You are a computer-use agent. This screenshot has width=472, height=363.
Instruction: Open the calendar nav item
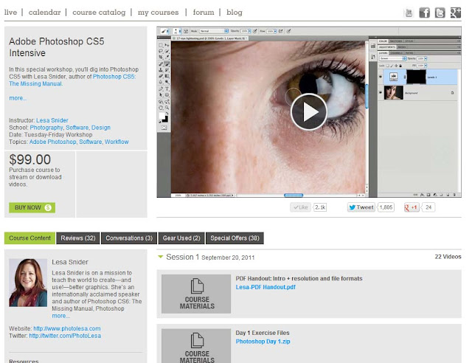pos(44,13)
